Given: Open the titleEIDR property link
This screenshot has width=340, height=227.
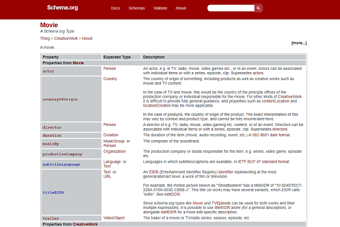Looking at the screenshot, I should (x=53, y=192).
